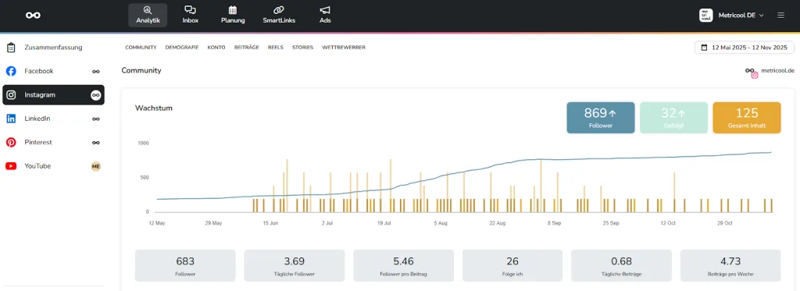
Task: Click the Pinterest logo icon
Action: (x=11, y=142)
